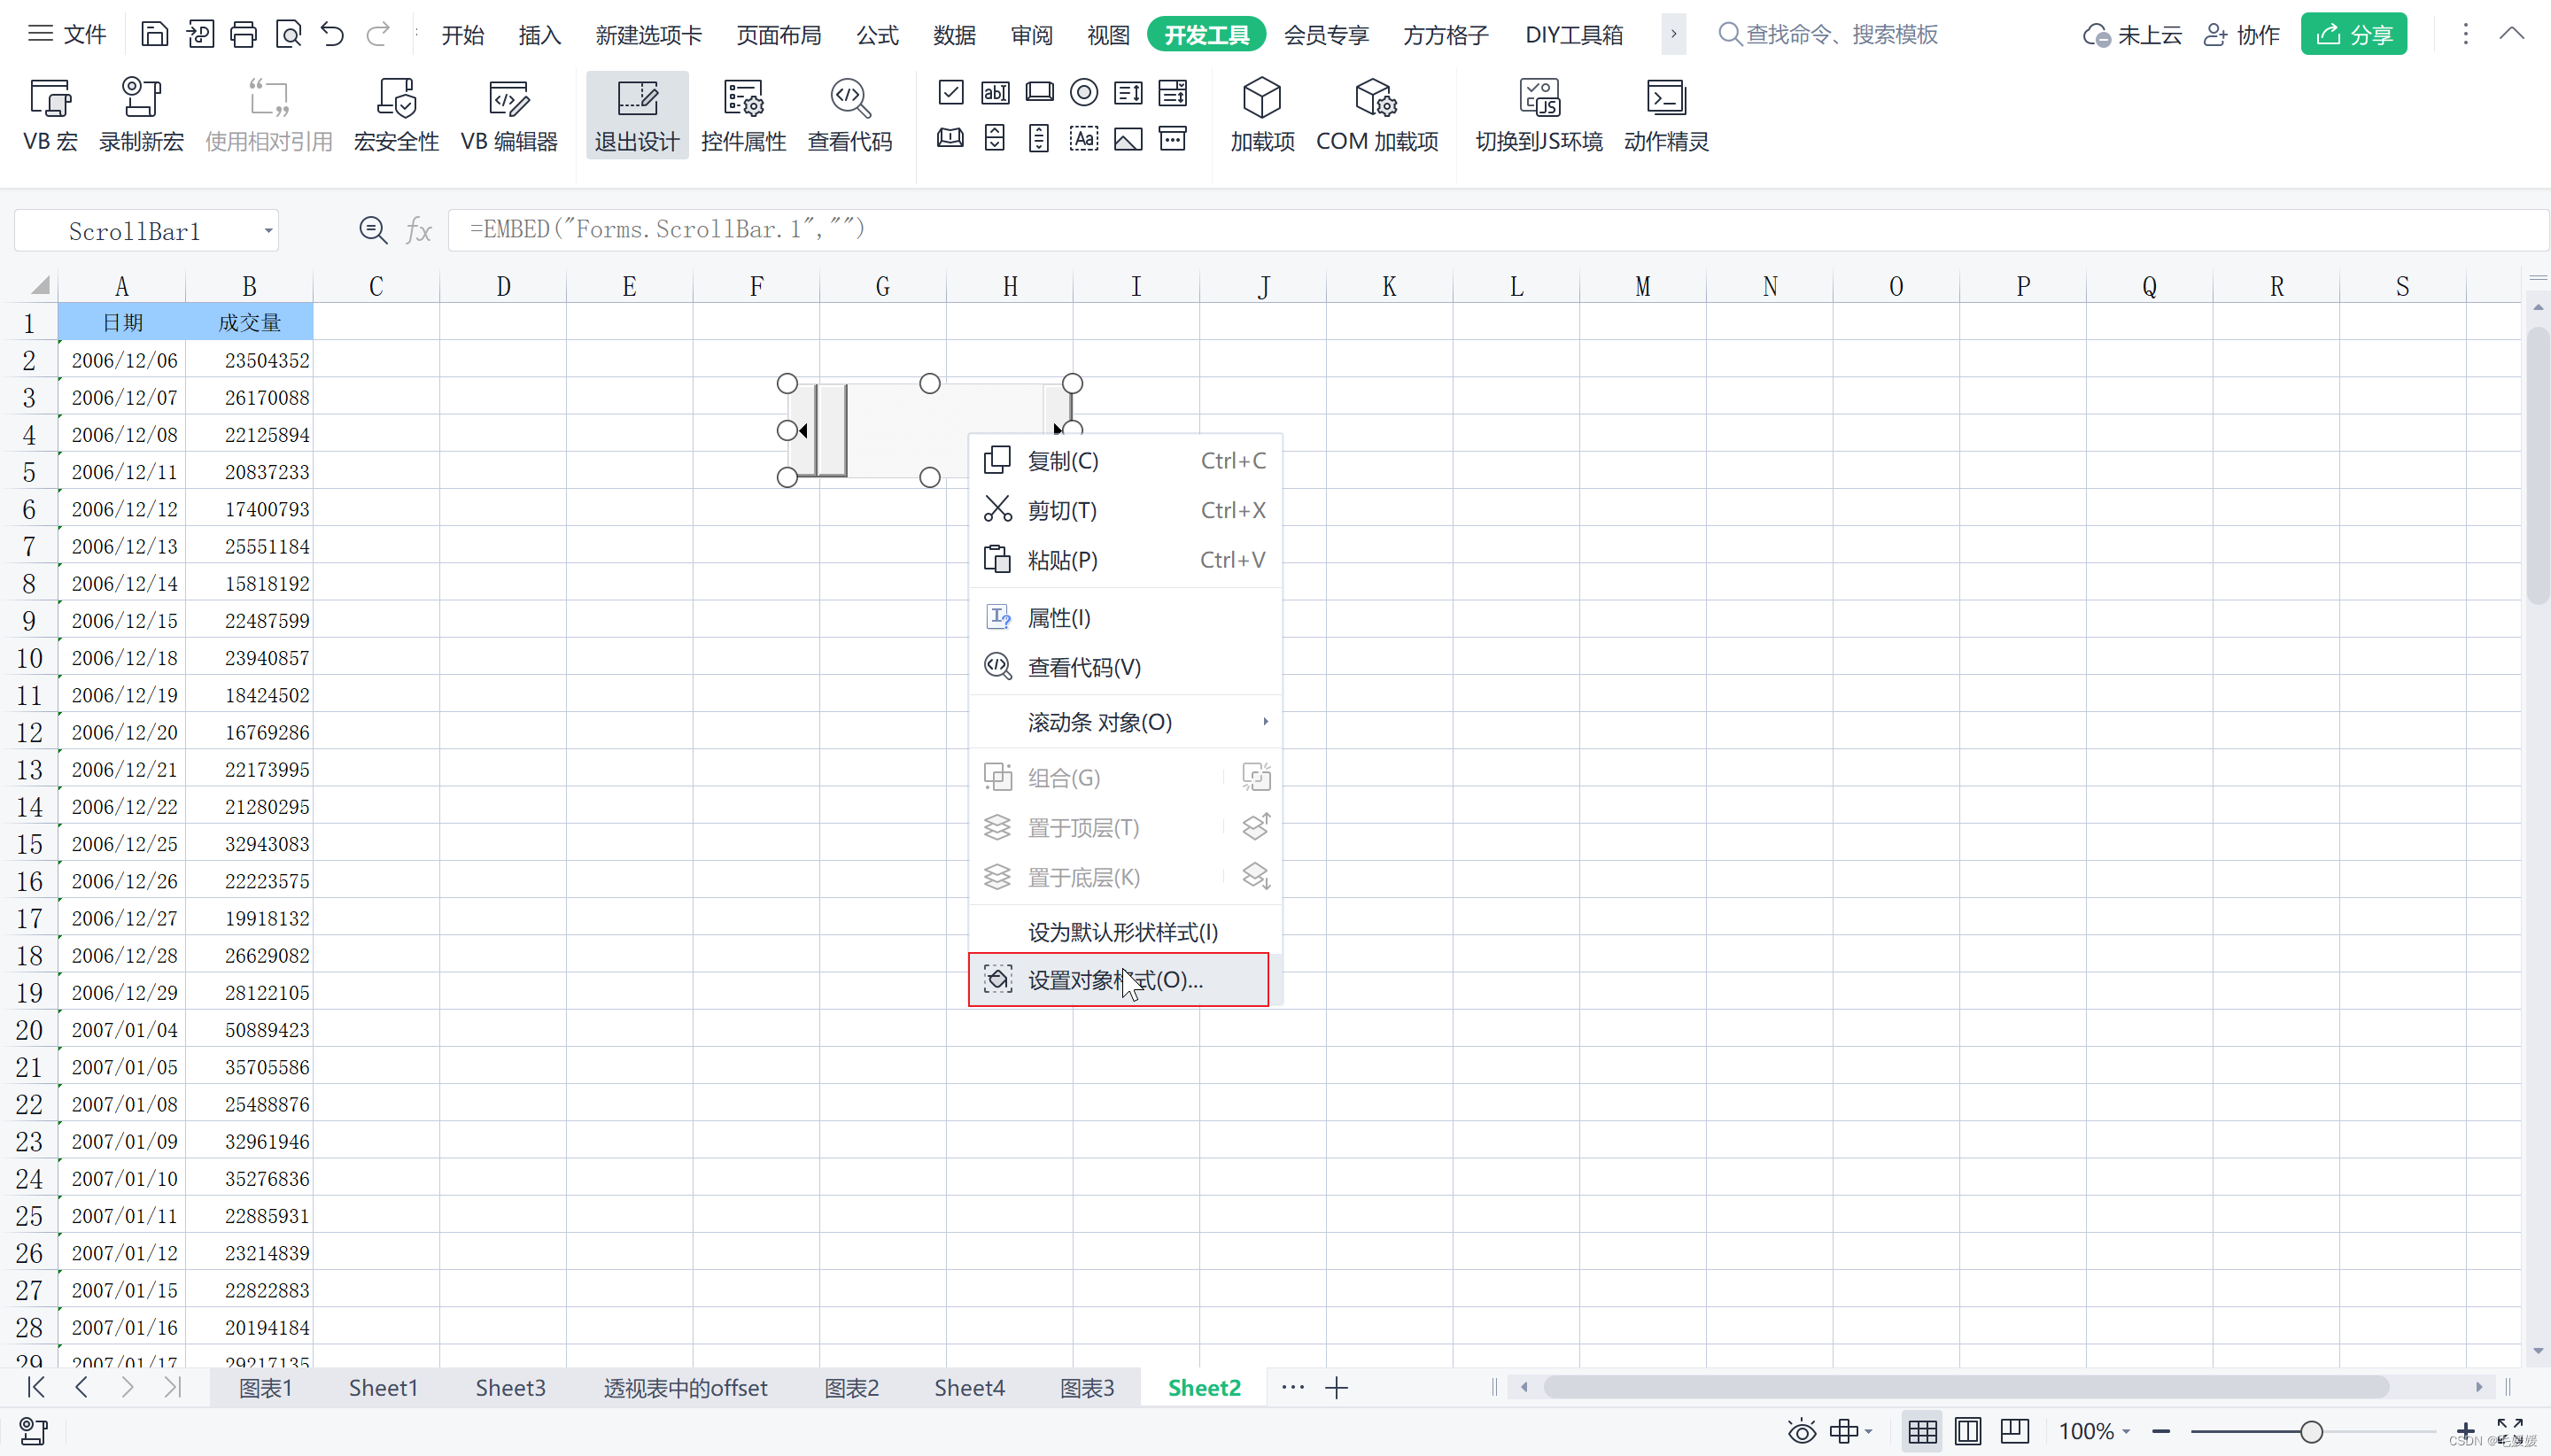Insert label control (Aa icon)

[1084, 138]
